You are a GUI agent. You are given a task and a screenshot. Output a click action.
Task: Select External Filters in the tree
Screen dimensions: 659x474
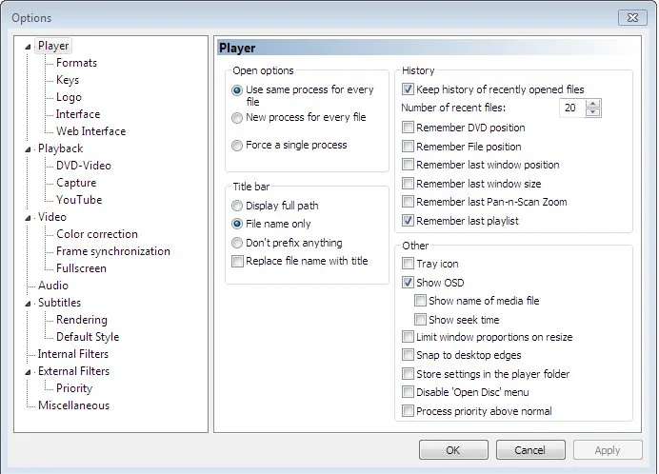tap(73, 371)
